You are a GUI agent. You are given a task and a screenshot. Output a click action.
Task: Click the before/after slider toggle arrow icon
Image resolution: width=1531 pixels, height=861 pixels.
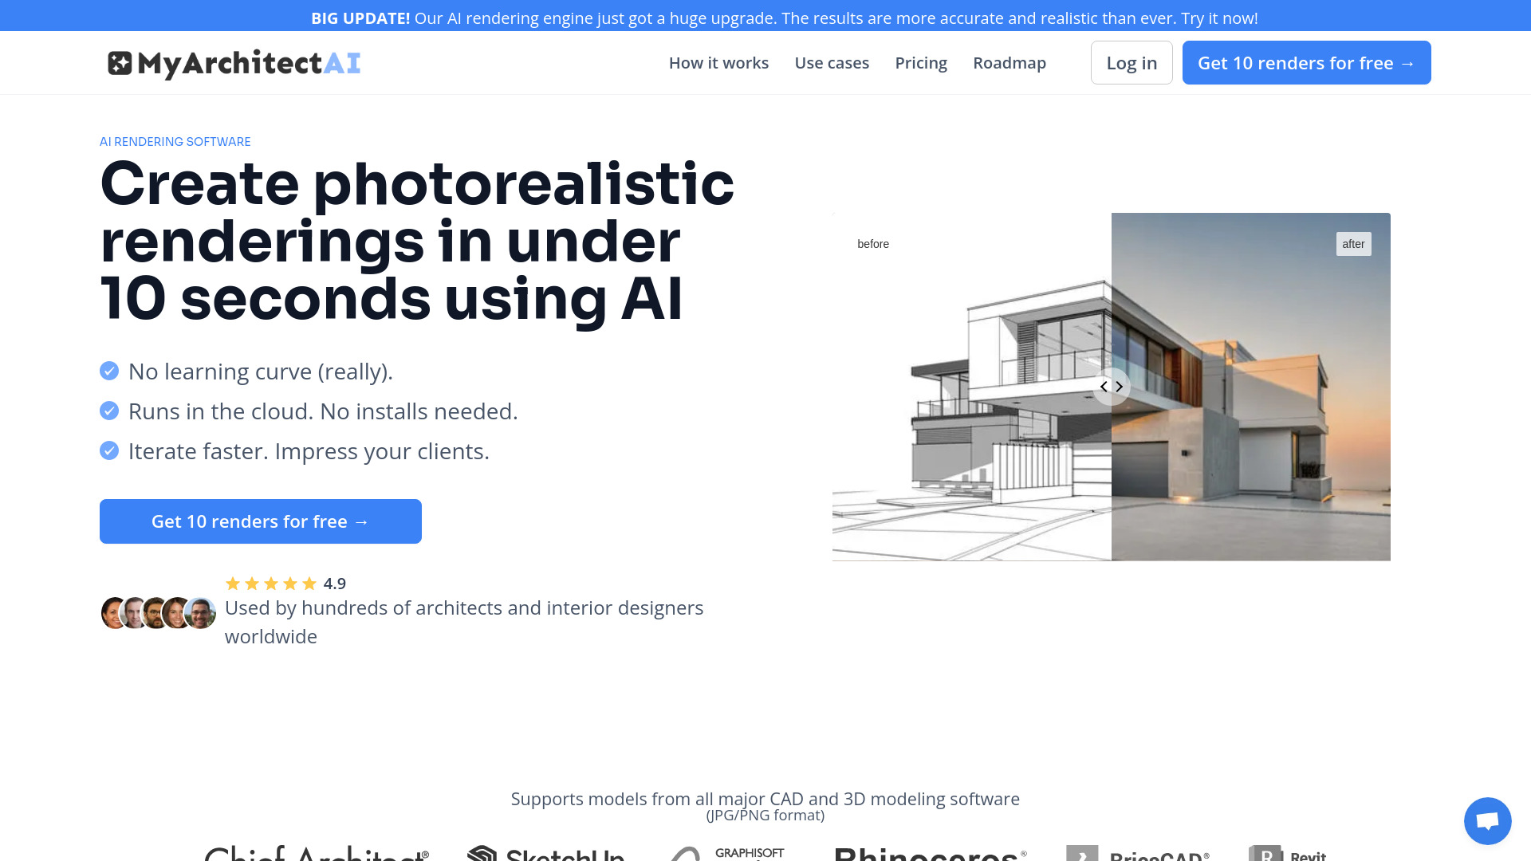click(1112, 386)
